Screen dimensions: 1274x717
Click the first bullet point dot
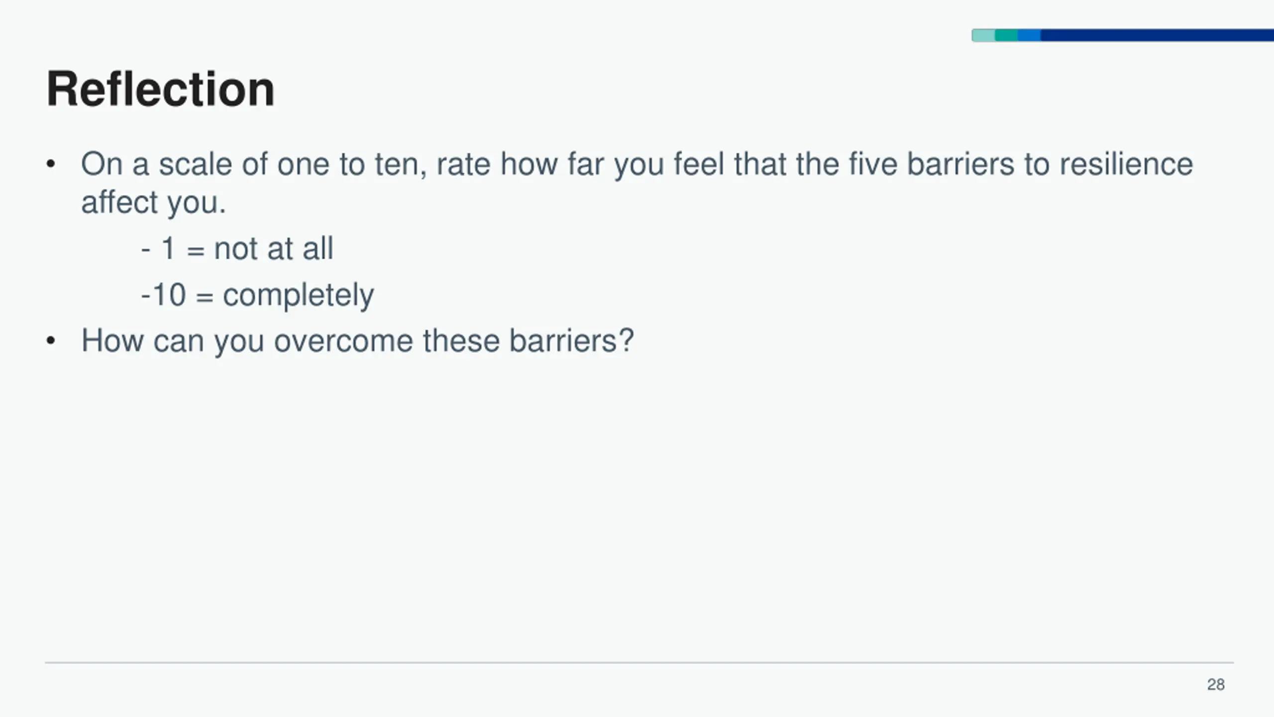[x=50, y=164]
